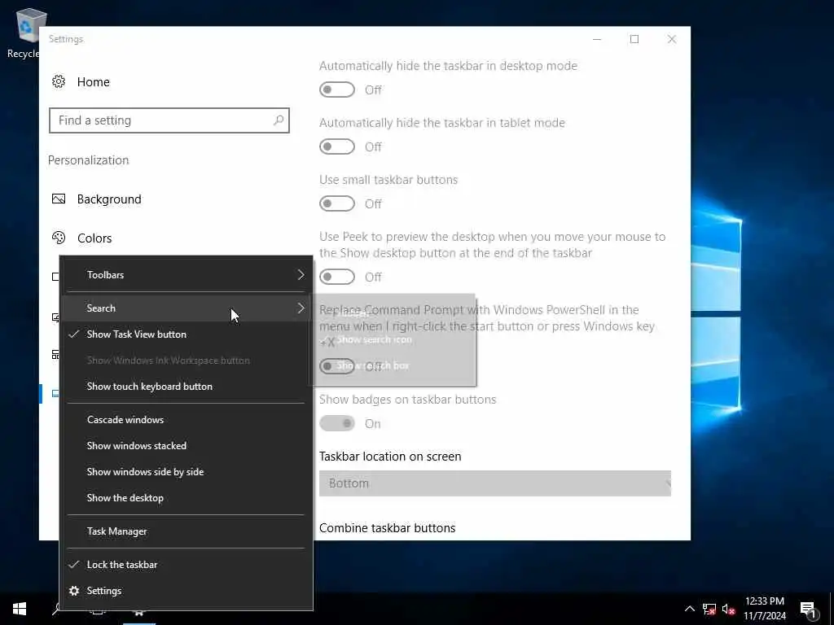Image resolution: width=834 pixels, height=625 pixels.
Task: Open Task Manager from the context menu
Action: coord(187,531)
